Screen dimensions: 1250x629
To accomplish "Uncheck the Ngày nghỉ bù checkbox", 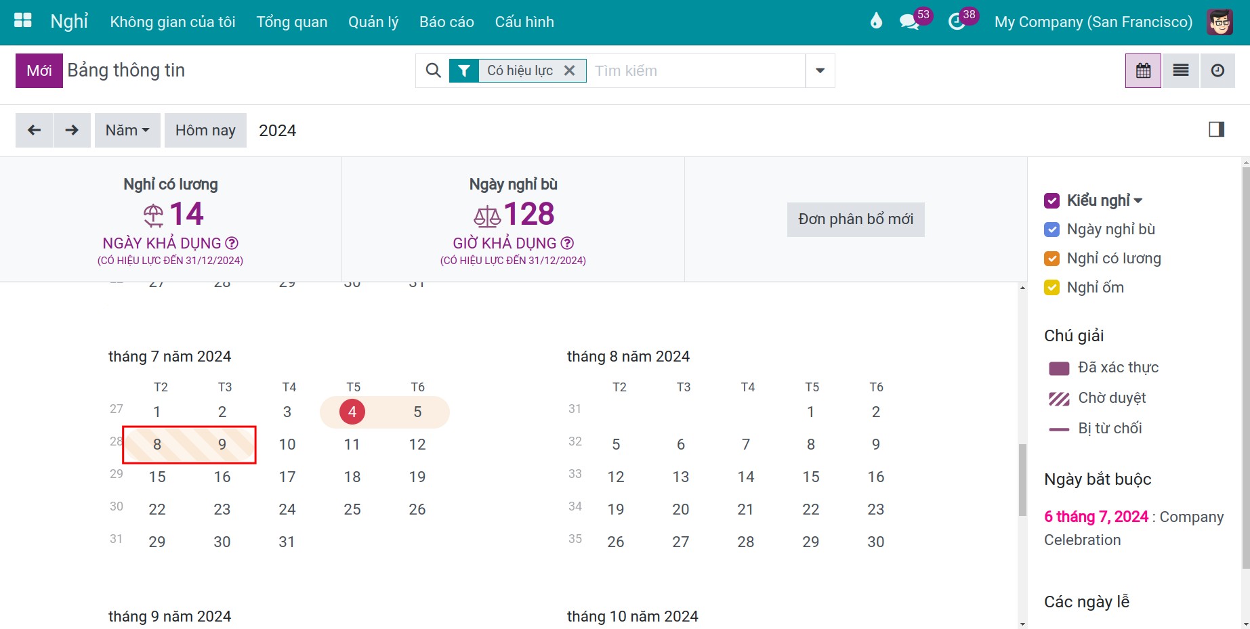I will coord(1051,230).
